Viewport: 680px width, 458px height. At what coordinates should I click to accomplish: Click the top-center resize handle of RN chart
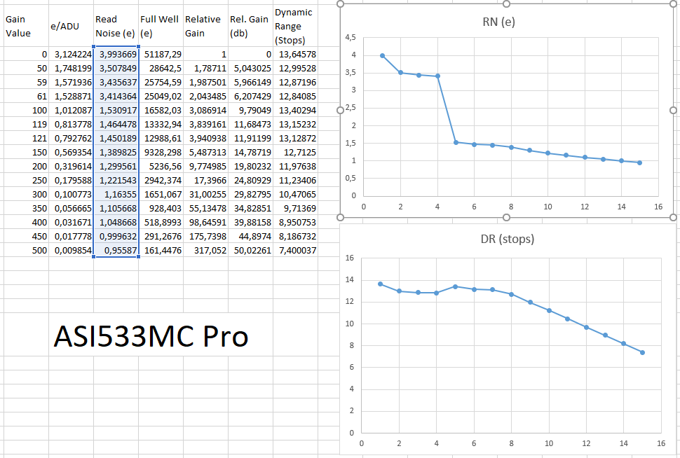pos(506,4)
